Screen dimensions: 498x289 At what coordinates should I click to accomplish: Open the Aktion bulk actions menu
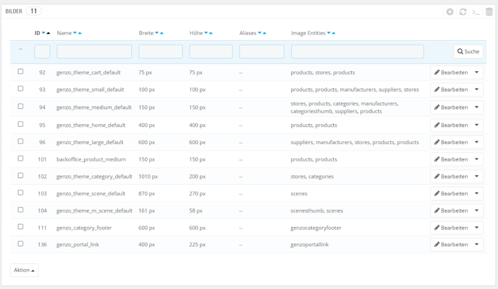(x=24, y=270)
